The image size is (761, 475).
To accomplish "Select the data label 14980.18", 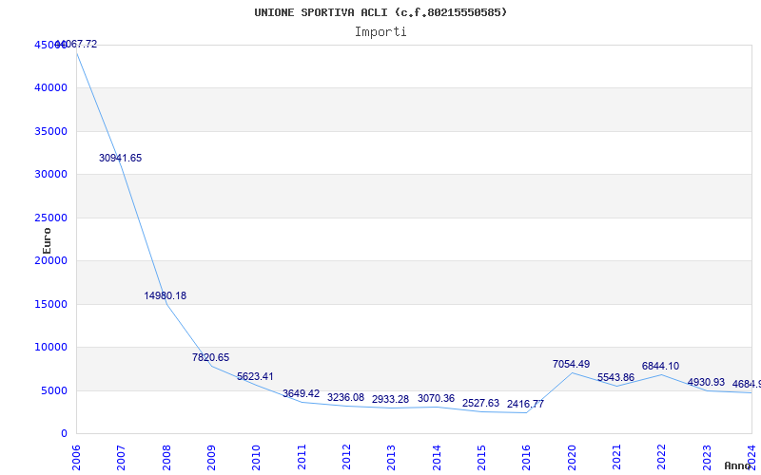I will click(165, 295).
